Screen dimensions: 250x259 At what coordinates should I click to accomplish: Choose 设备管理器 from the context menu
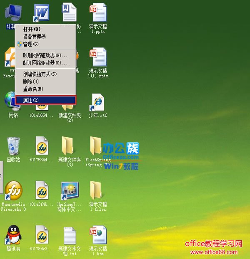pos(46,37)
